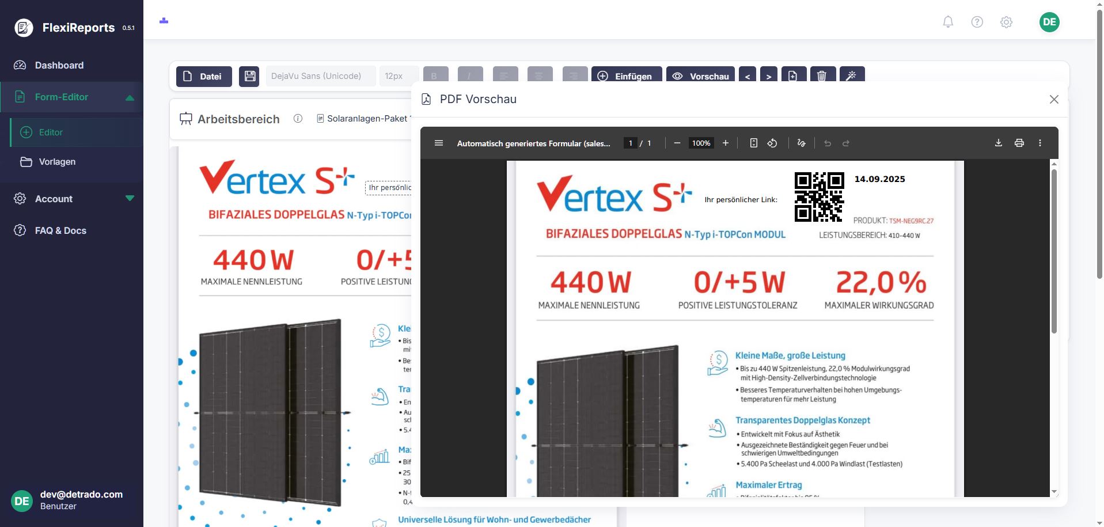Image resolution: width=1104 pixels, height=527 pixels.
Task: Click the save disk icon in toolbar
Action: click(249, 77)
